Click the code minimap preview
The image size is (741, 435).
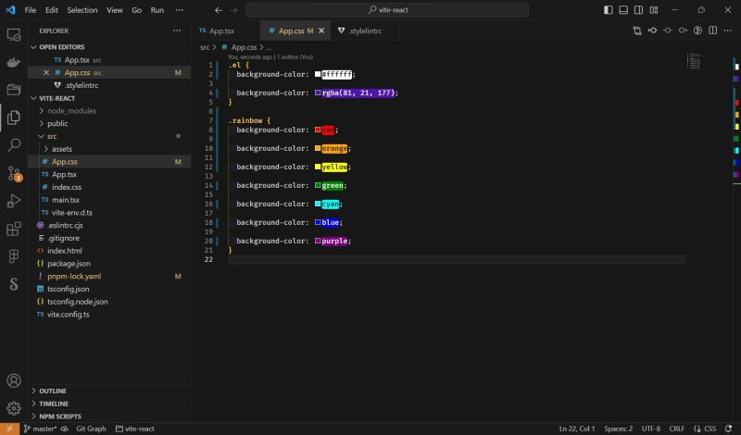[x=695, y=61]
